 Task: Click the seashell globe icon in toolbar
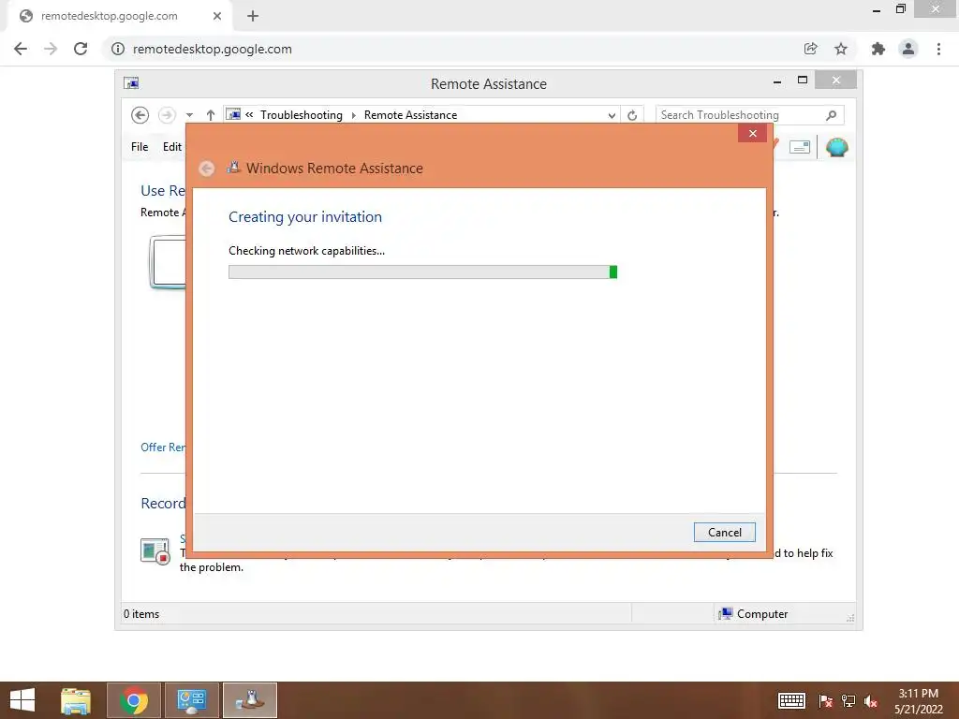point(836,147)
